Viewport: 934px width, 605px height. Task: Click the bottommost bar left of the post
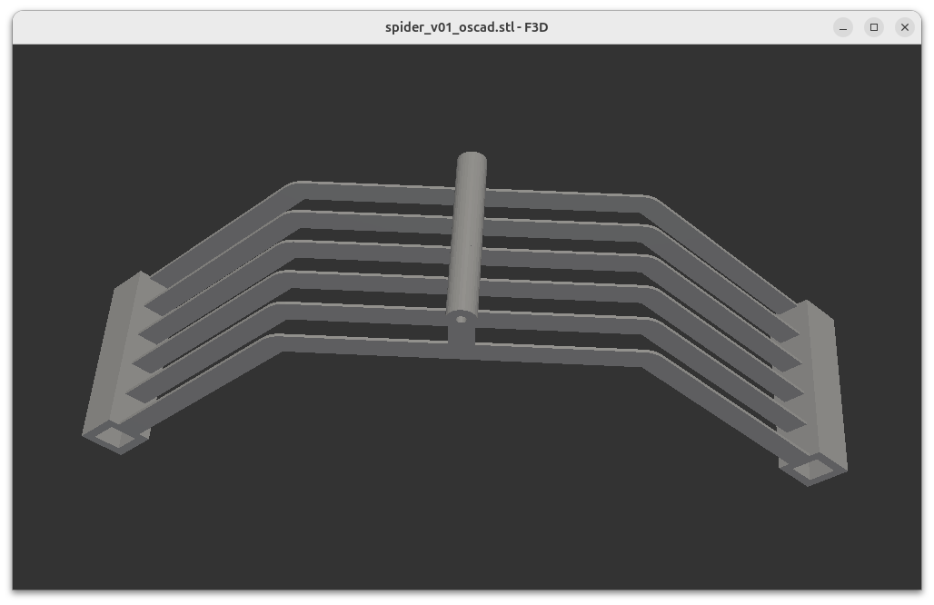tap(363, 344)
